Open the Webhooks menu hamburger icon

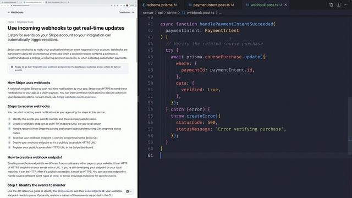(x=9, y=12)
